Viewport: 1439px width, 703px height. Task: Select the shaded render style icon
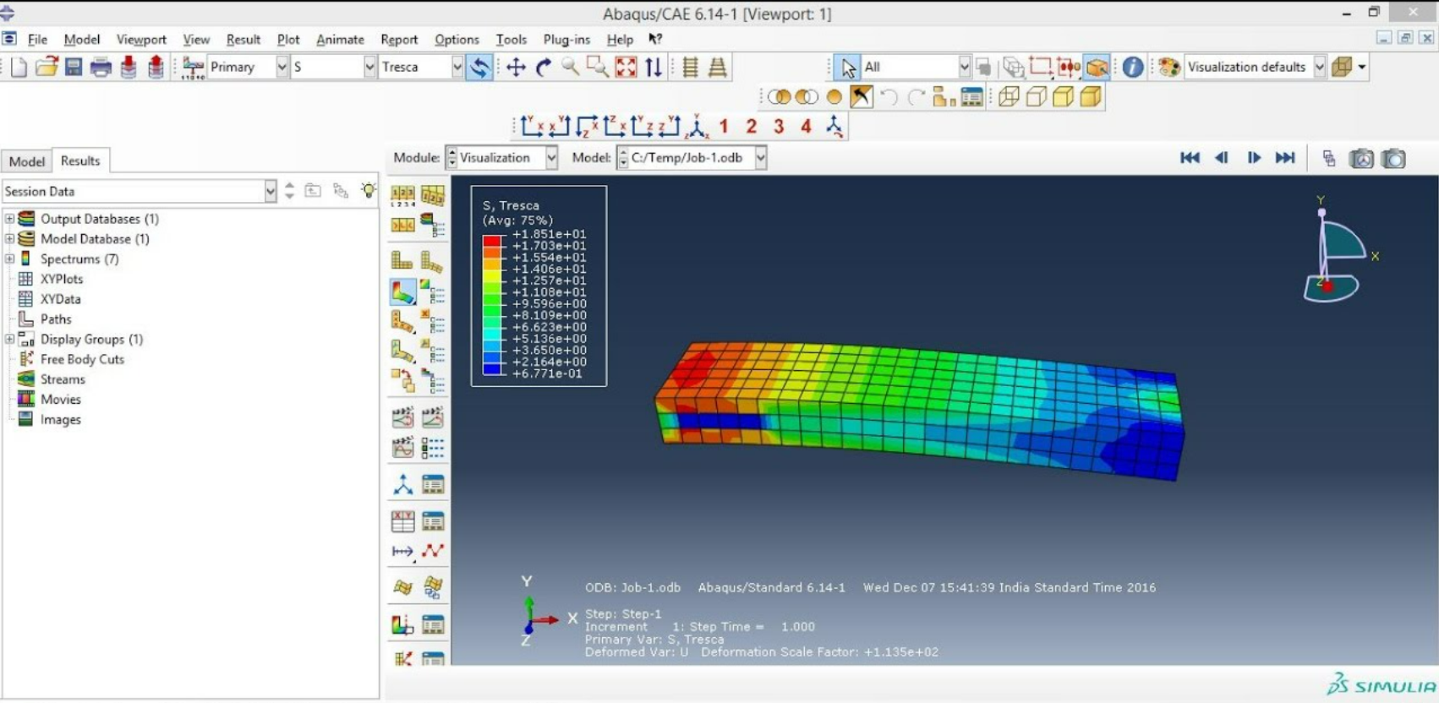point(1091,97)
